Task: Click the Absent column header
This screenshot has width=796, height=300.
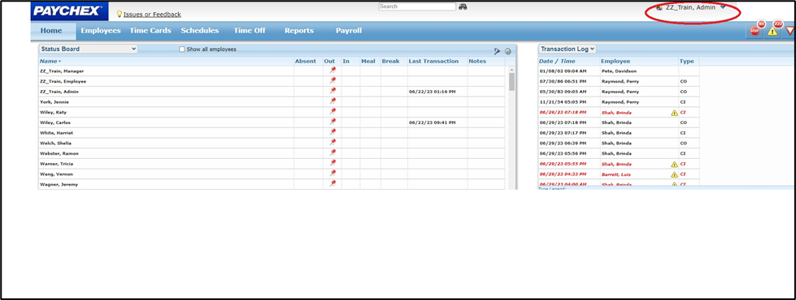Action: point(306,61)
